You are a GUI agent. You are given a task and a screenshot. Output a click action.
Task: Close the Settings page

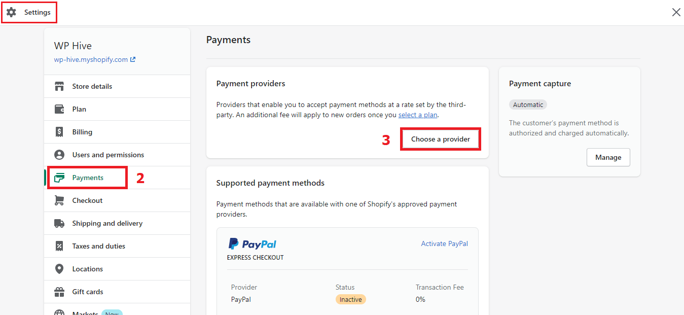click(676, 12)
